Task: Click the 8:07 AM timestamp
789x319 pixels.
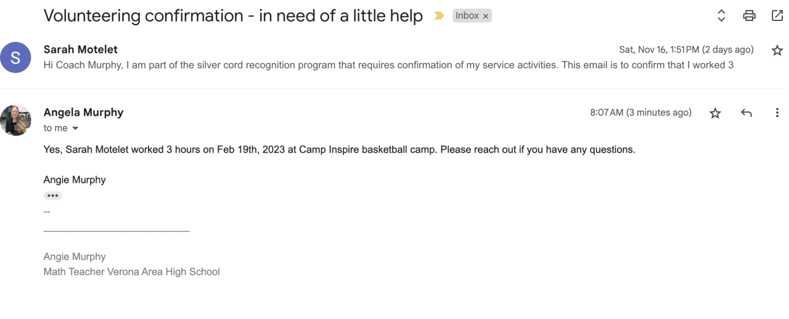Action: click(x=640, y=113)
